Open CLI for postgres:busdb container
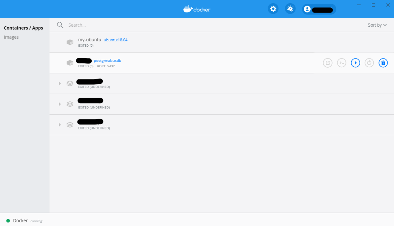The width and height of the screenshot is (394, 226). (342, 63)
